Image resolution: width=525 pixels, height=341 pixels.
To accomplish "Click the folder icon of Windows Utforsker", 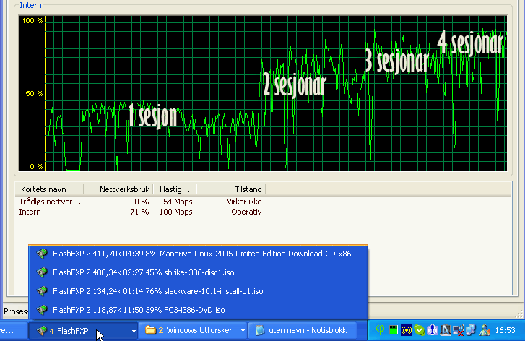I will (150, 330).
